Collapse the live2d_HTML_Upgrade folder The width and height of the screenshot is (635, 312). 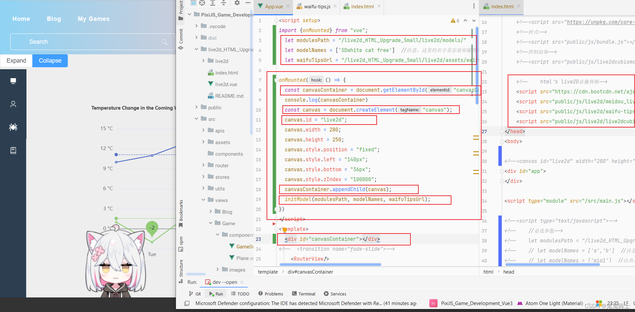[196, 49]
